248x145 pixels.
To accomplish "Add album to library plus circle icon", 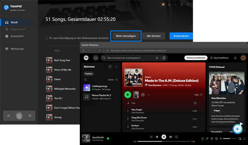I will coord(143,95).
